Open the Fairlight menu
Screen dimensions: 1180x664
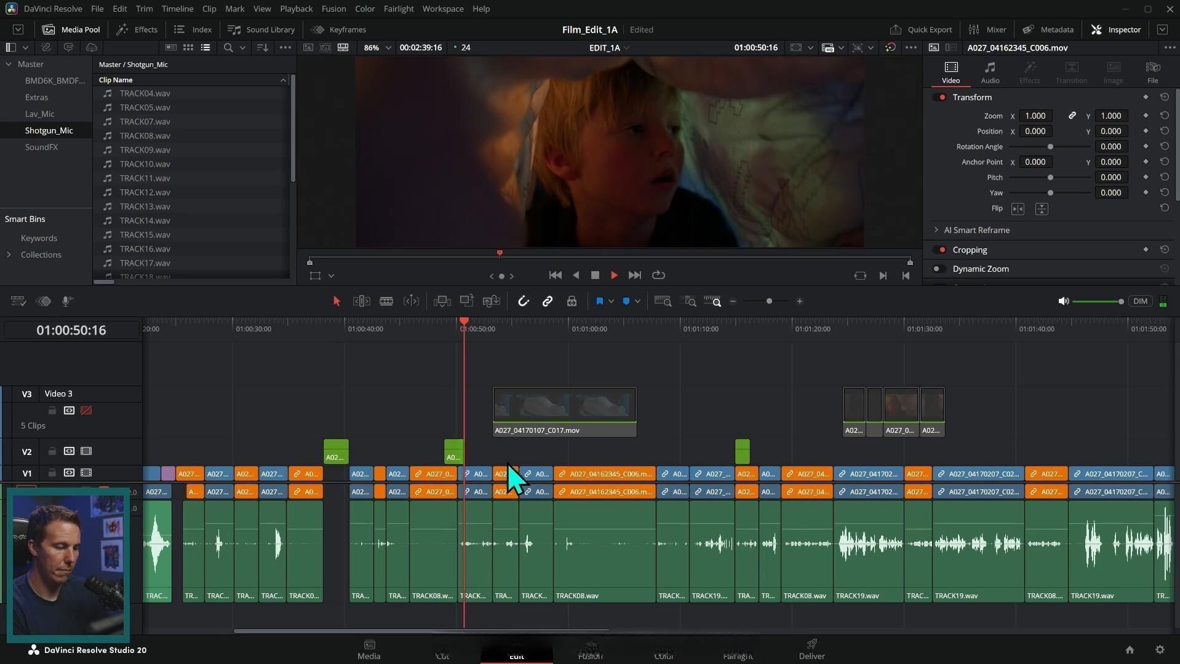(398, 9)
